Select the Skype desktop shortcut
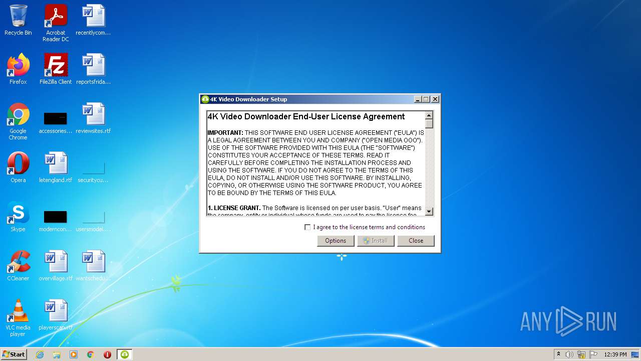641x361 pixels. (18, 217)
